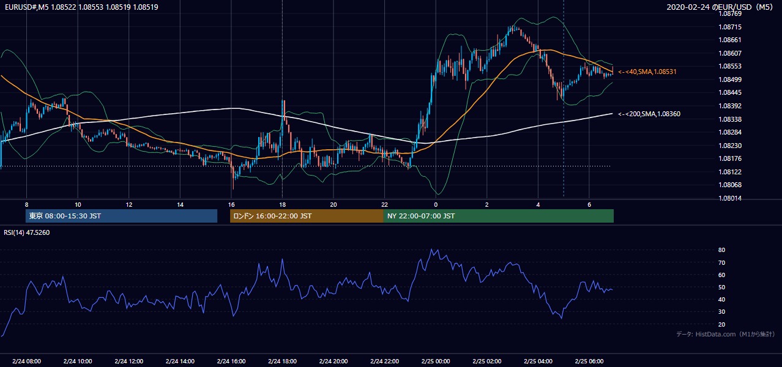Click the hour 10 label under price chart

(78, 204)
